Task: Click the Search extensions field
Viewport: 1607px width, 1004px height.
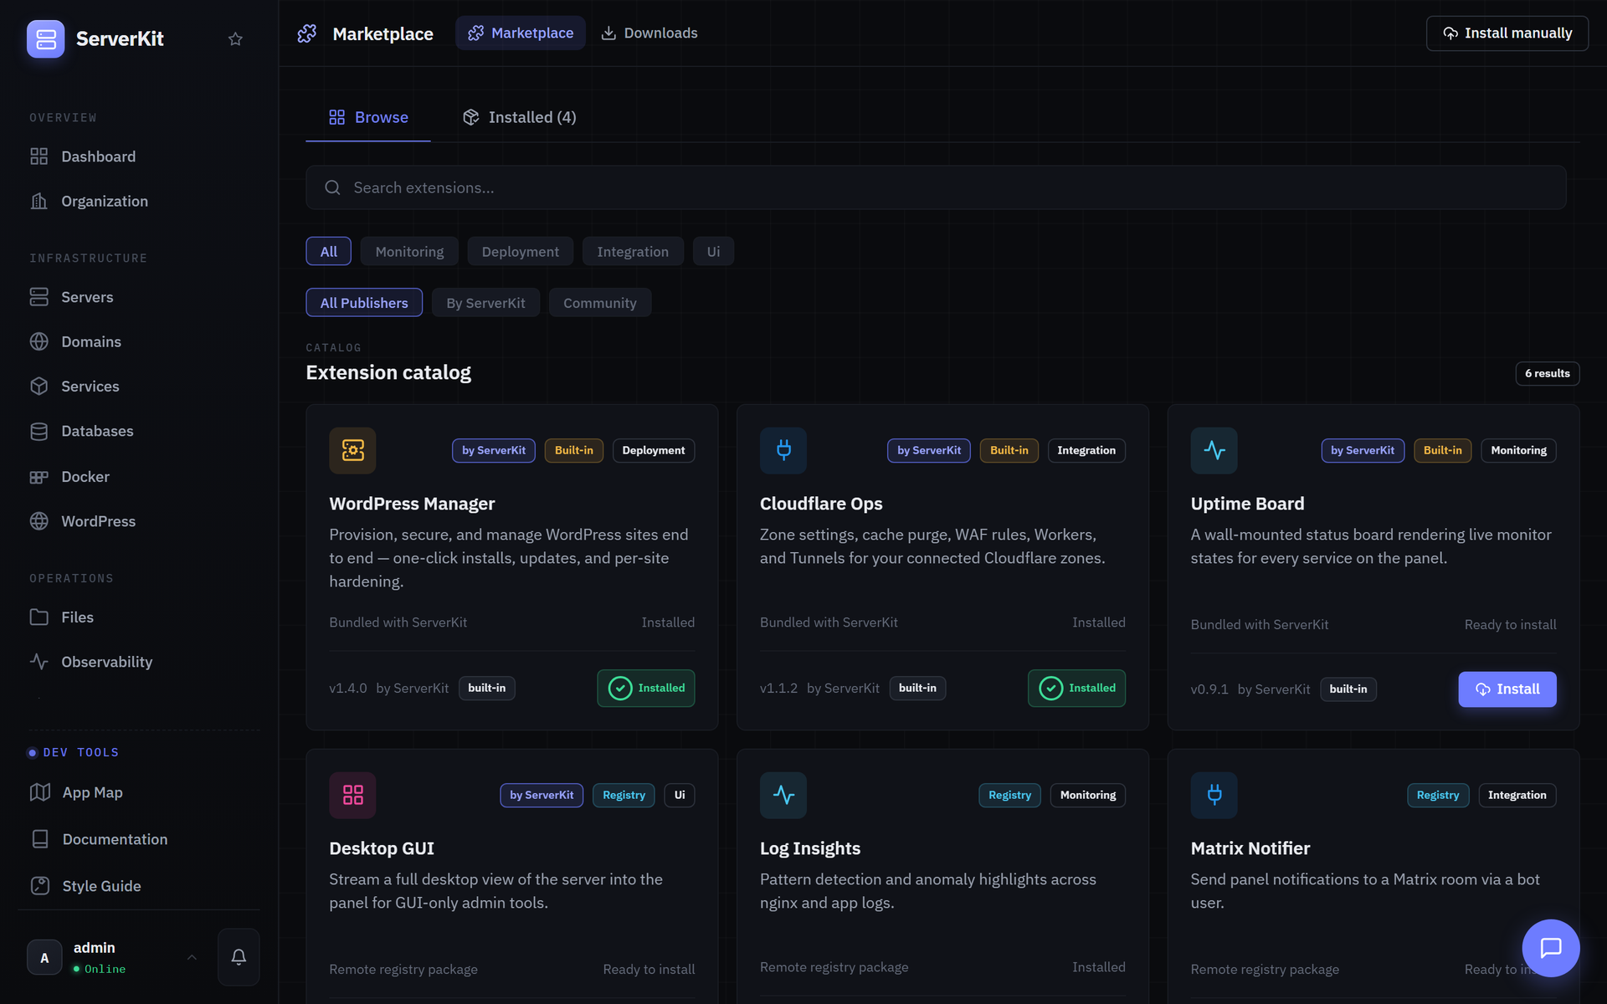Action: [936, 187]
